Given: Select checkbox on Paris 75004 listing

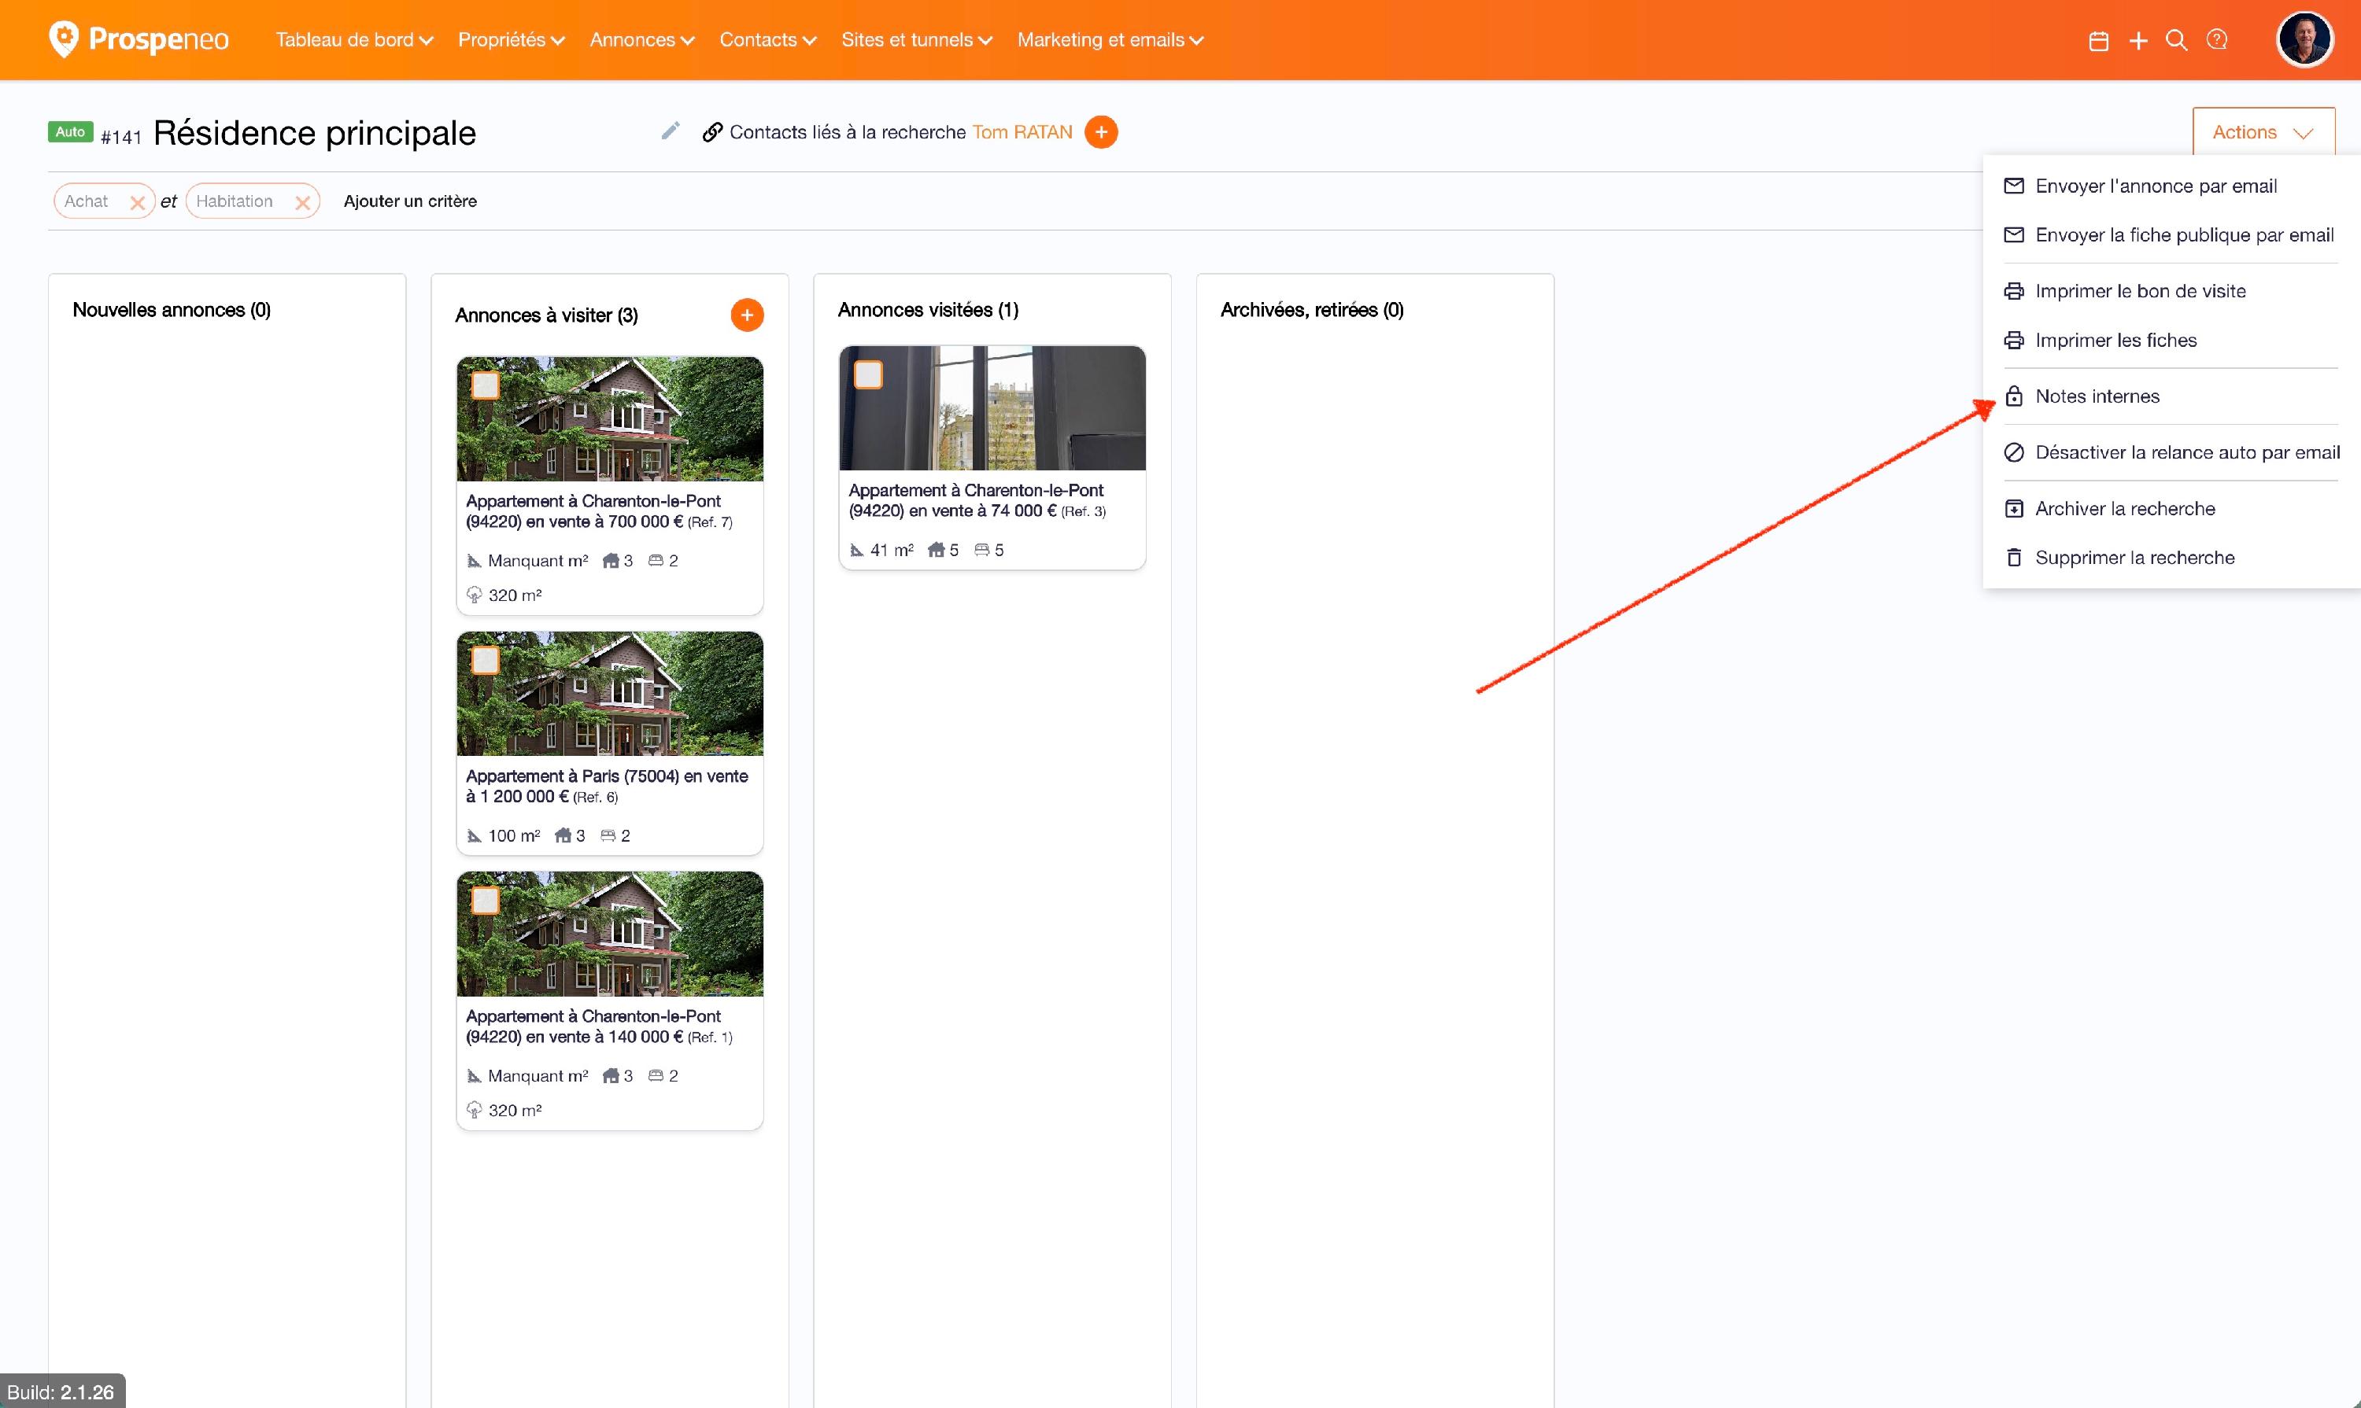Looking at the screenshot, I should click(485, 661).
